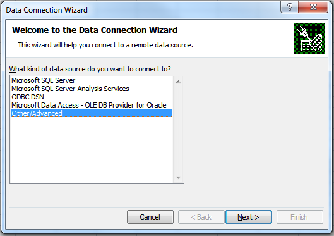Close the Data Connection Wizard dialog
The width and height of the screenshot is (334, 236).
(x=313, y=7)
